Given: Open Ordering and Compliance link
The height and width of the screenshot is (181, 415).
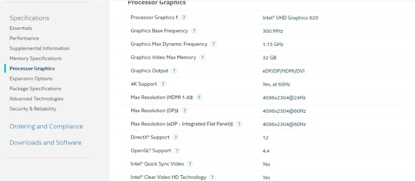Looking at the screenshot, I should pyautogui.click(x=46, y=126).
